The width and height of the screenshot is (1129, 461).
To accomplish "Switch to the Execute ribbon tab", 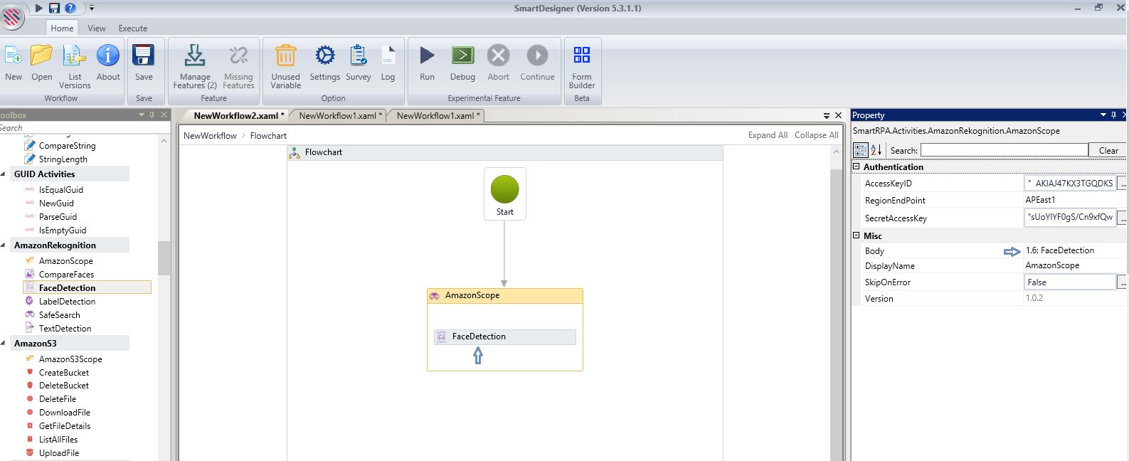I will [x=132, y=28].
